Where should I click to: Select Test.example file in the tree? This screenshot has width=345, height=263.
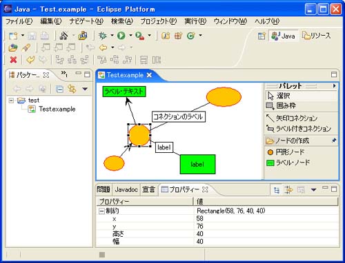[x=57, y=109]
